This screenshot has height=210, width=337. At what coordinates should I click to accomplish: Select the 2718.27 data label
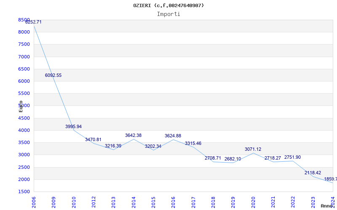[x=273, y=158]
